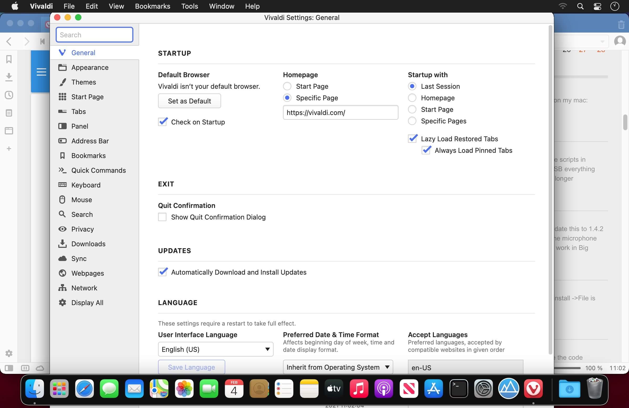
Task: Open Themes settings with brush icon
Action: pyautogui.click(x=94, y=82)
